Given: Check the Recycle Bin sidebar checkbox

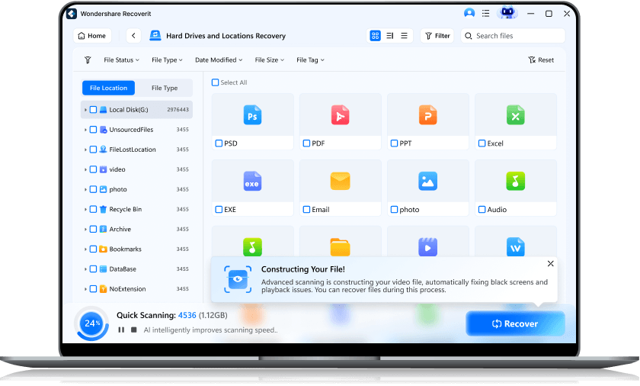Looking at the screenshot, I should tap(93, 210).
